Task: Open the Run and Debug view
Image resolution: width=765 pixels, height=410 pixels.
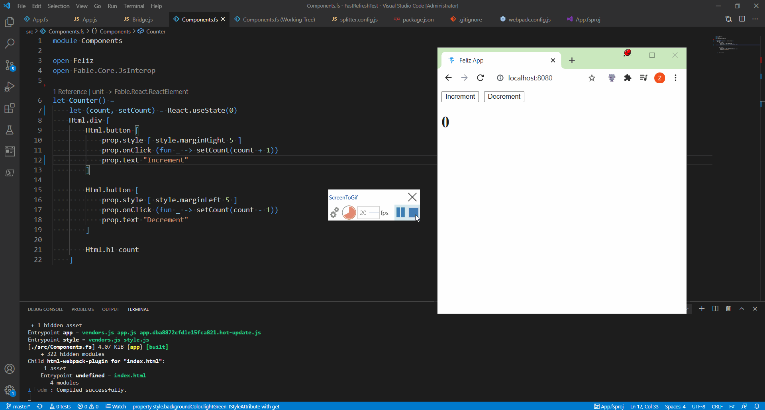Action: coord(10,87)
